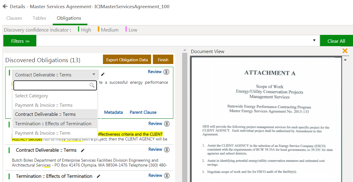
Task: Click hourglass icon in second obligation row
Action: click(x=167, y=124)
